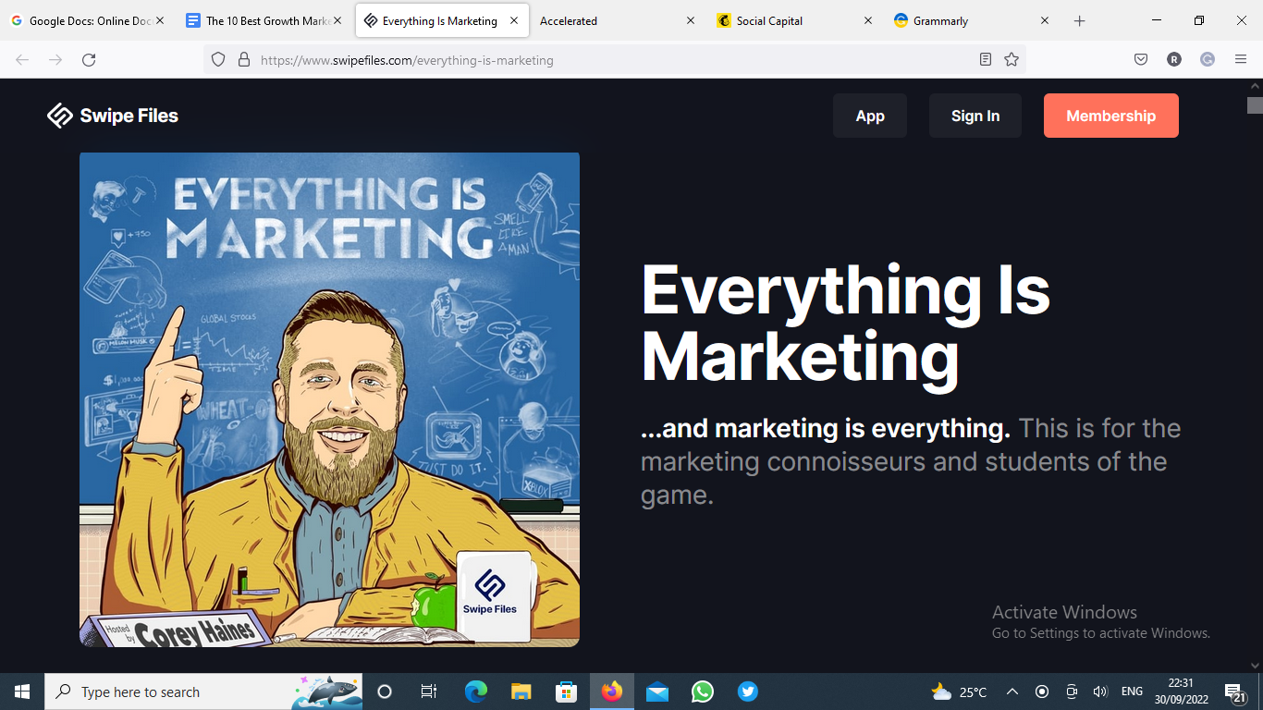The height and width of the screenshot is (710, 1263).
Task: Click the Swipe Files home link text
Action: (x=129, y=116)
